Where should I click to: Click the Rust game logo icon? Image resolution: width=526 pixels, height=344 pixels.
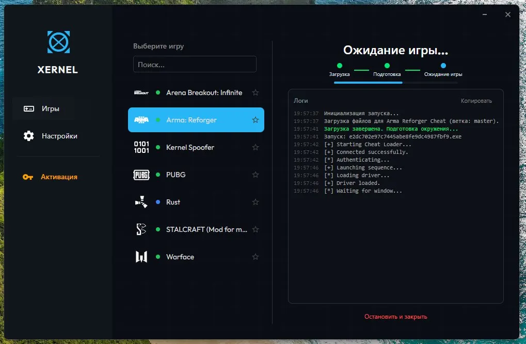tap(141, 202)
